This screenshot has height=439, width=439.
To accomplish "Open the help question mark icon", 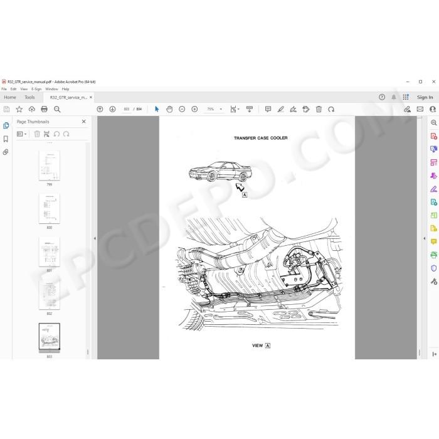I will (382, 97).
